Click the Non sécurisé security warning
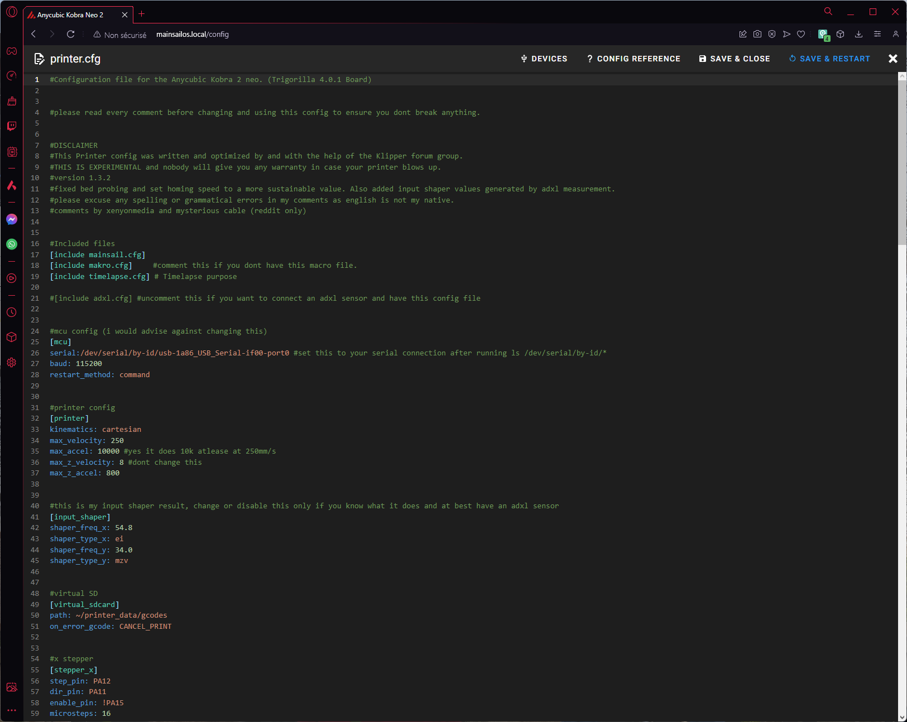 tap(119, 35)
